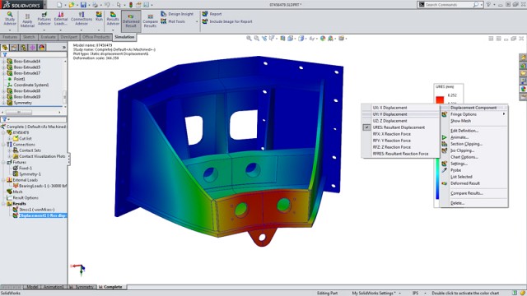The width and height of the screenshot is (527, 296).
Task: Open the Study Advisor tool
Action: pos(10,19)
